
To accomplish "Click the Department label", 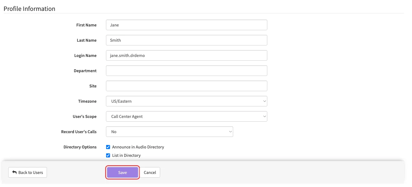I will [x=85, y=71].
